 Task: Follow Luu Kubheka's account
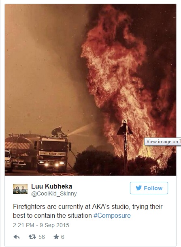149,188
